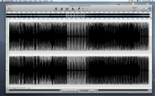Click the Time Machine menu bar icon
Image resolution: width=155 pixels, height=96 pixels.
pyautogui.click(x=129, y=1)
